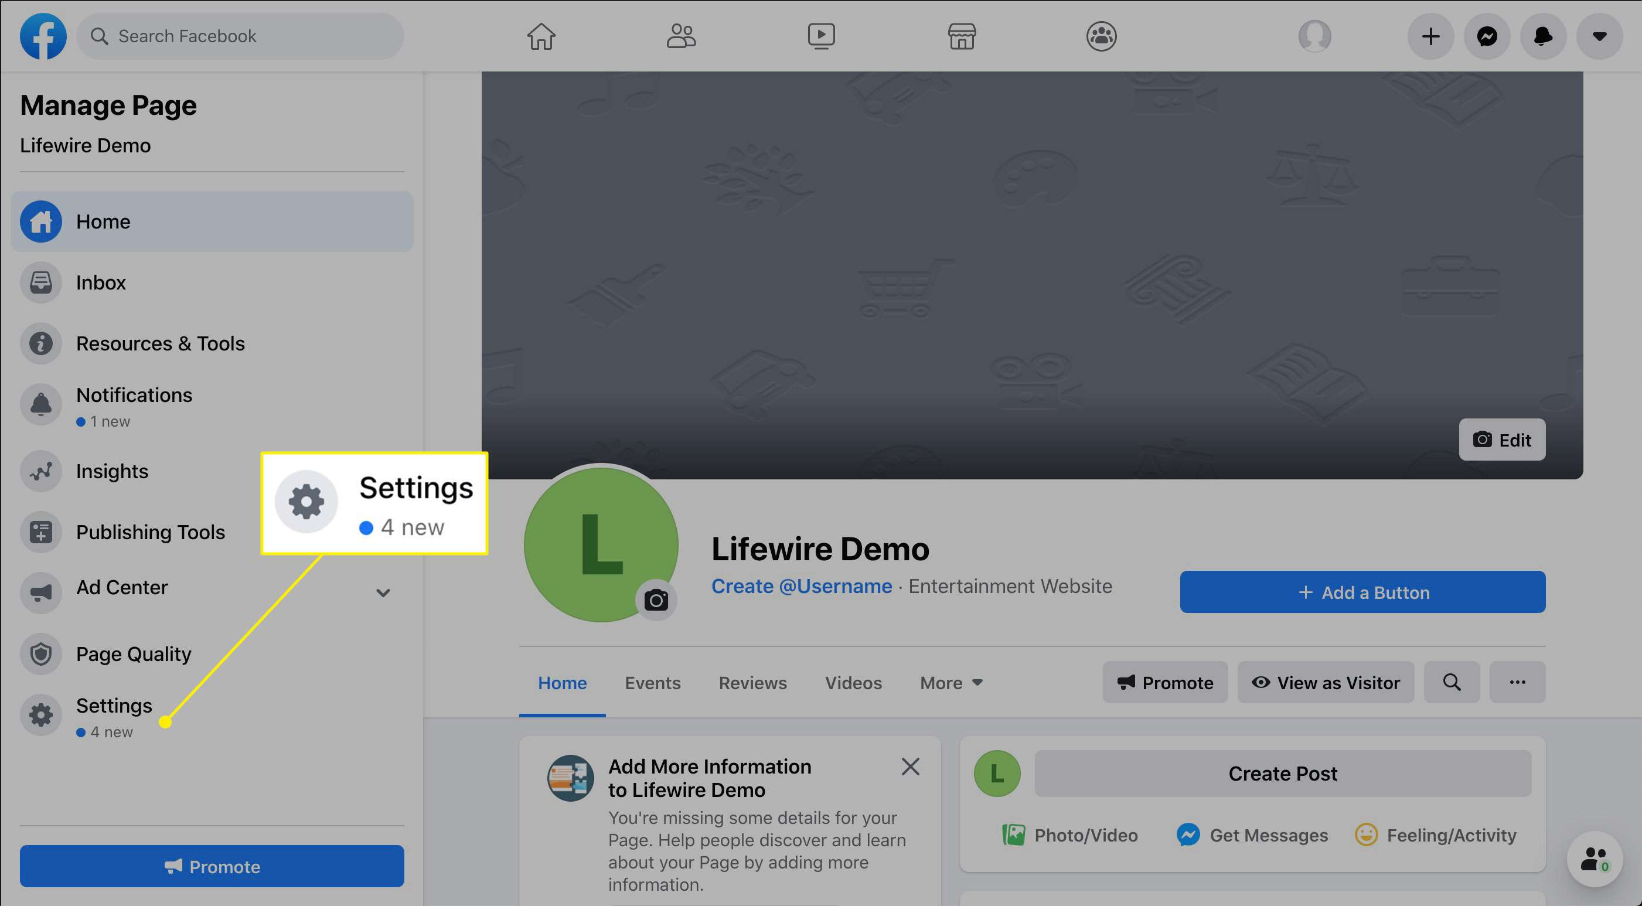1642x906 pixels.
Task: Switch to the Reviews tab
Action: point(753,683)
